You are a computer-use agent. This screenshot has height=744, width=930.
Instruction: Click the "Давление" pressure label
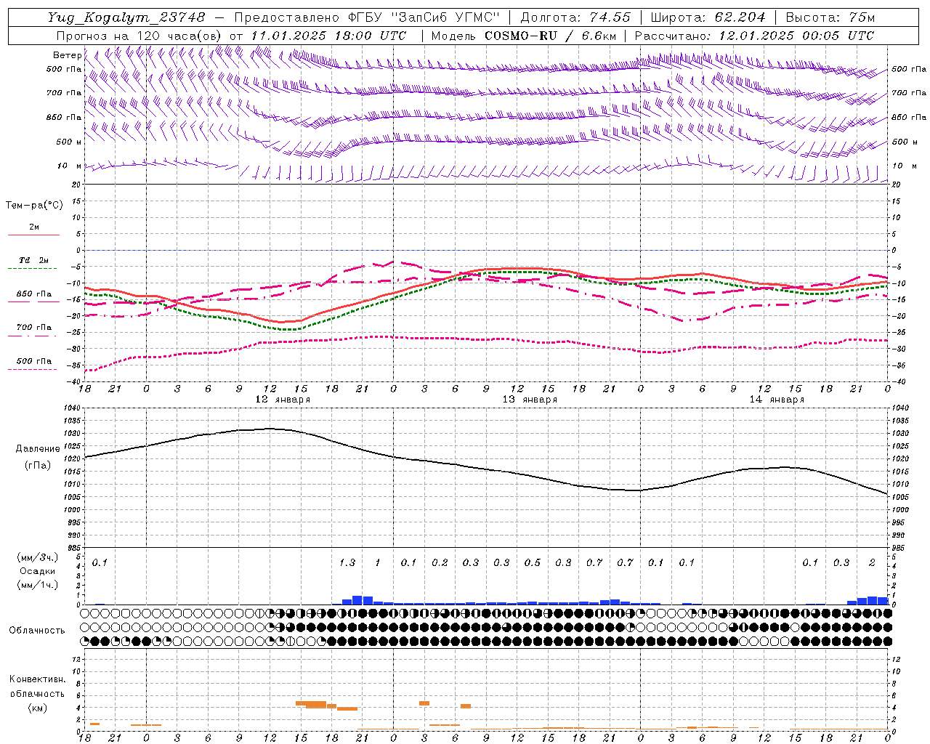click(x=38, y=449)
